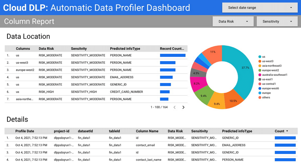
Task: Sort Data Location table by Data Risk header
Action: tap(46, 49)
